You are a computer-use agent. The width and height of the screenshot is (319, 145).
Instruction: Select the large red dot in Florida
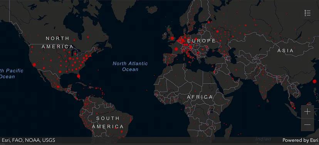pyautogui.click(x=79, y=76)
